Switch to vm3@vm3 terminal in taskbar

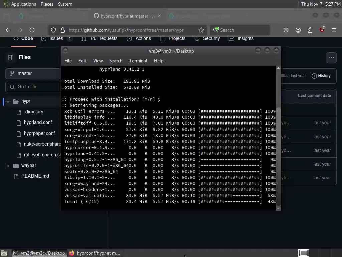[39, 253]
